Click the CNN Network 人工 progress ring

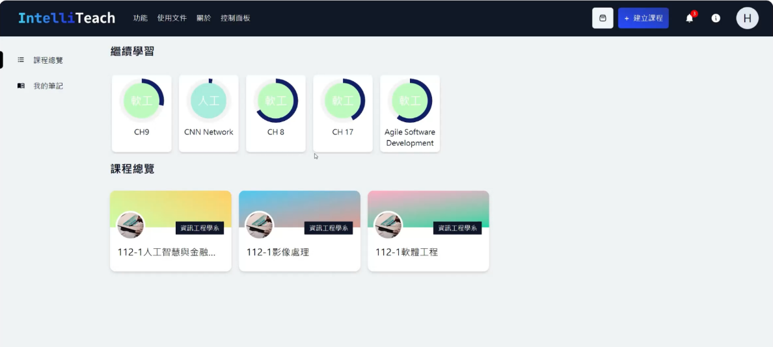point(208,101)
